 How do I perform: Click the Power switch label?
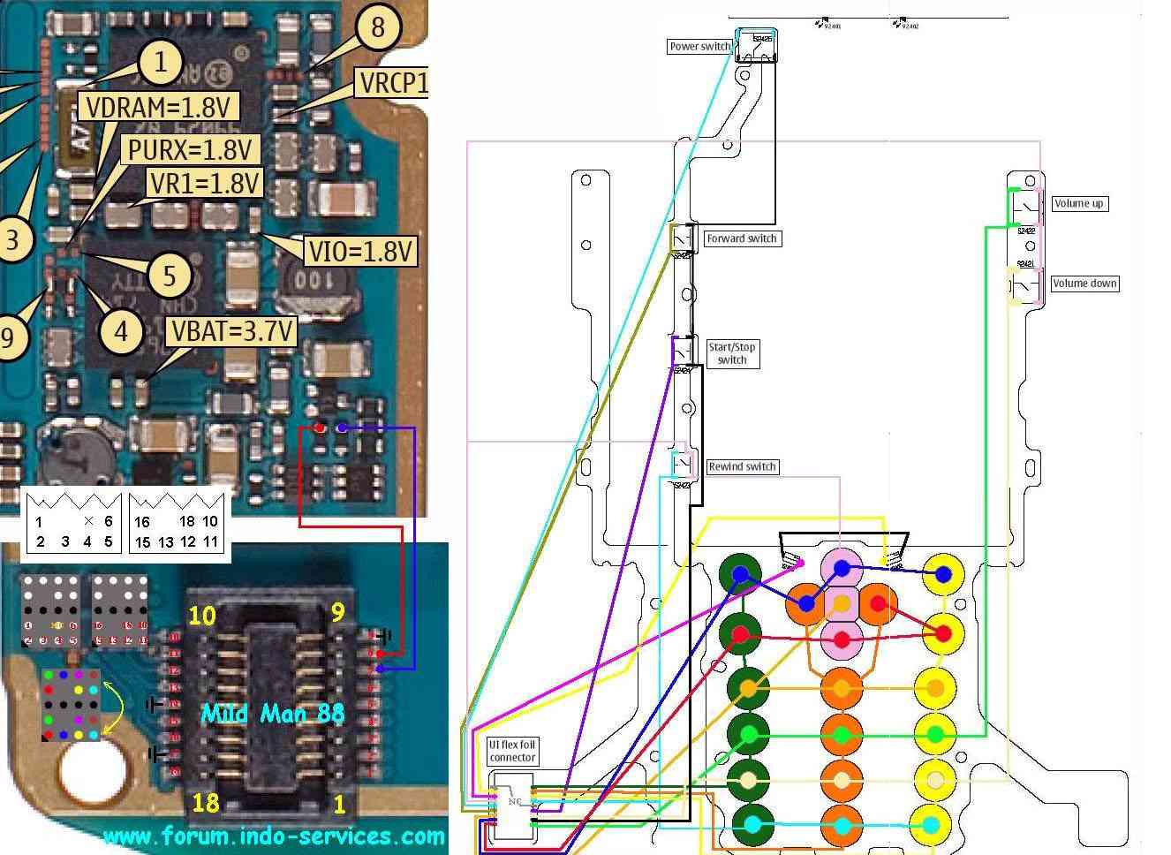[700, 46]
